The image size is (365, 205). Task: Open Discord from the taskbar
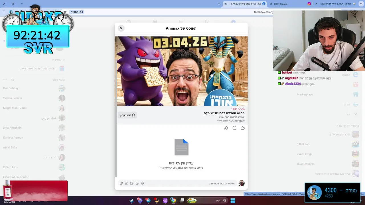140,200
